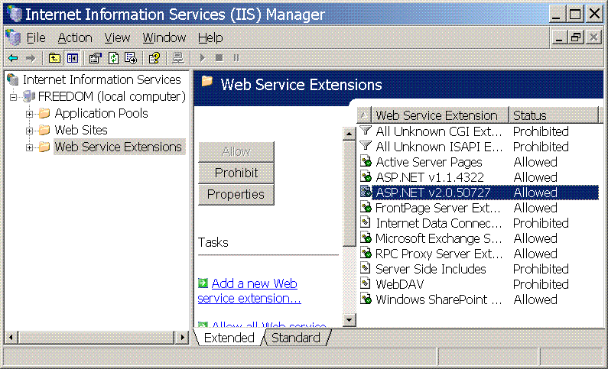Click the greyed-out Allow button
This screenshot has width=608, height=369.
(236, 151)
